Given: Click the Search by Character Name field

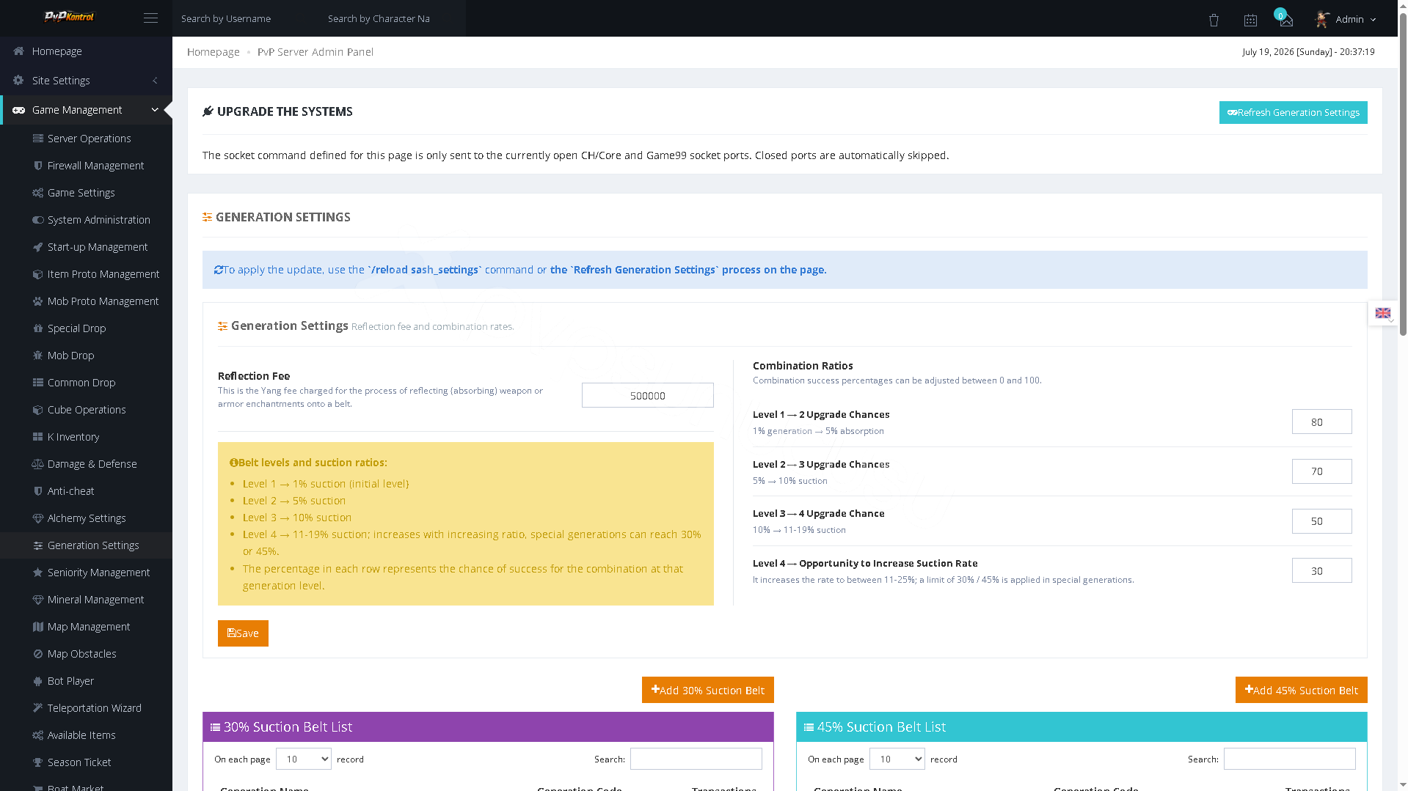Looking at the screenshot, I should coord(392,18).
